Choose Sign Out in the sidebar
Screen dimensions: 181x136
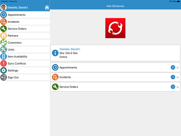(25, 77)
